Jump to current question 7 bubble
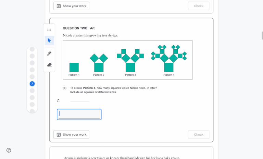 point(32,84)
